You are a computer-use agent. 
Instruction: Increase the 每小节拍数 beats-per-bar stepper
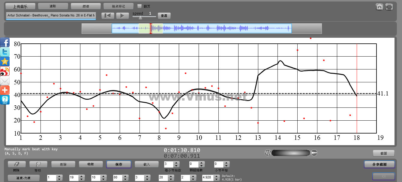pyautogui.click(x=176, y=163)
